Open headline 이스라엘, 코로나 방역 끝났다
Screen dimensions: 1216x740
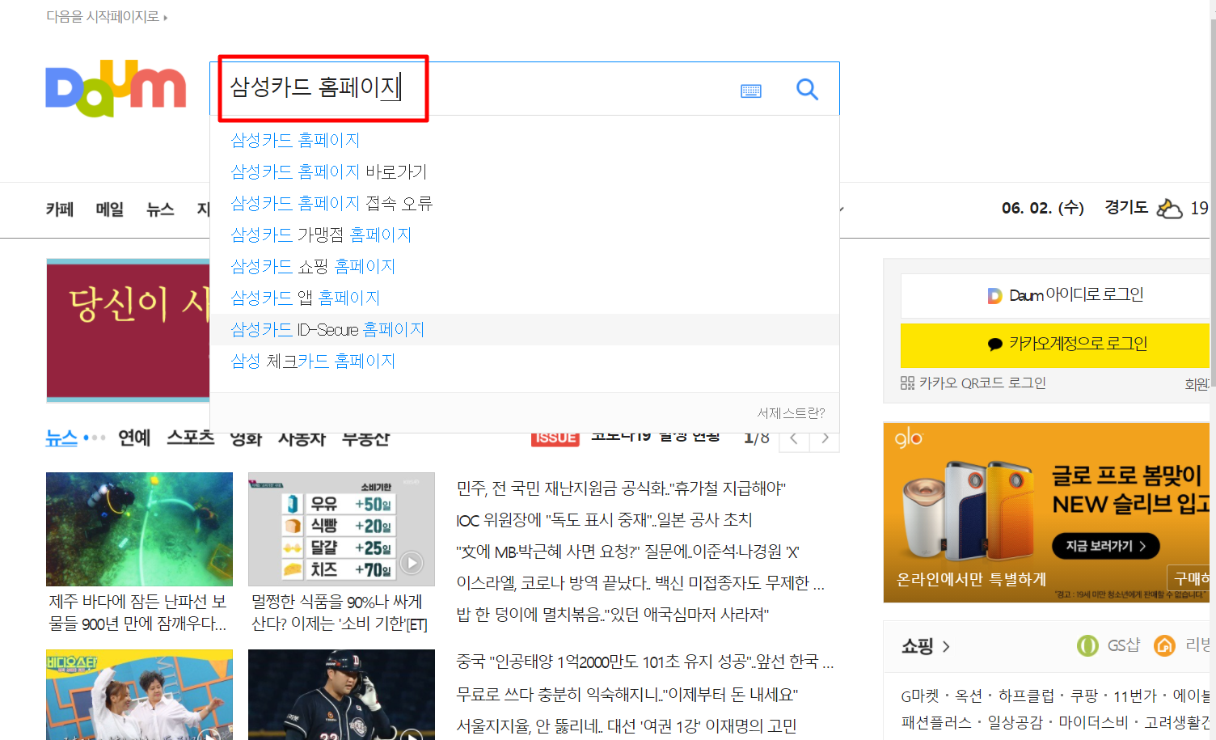click(x=640, y=583)
